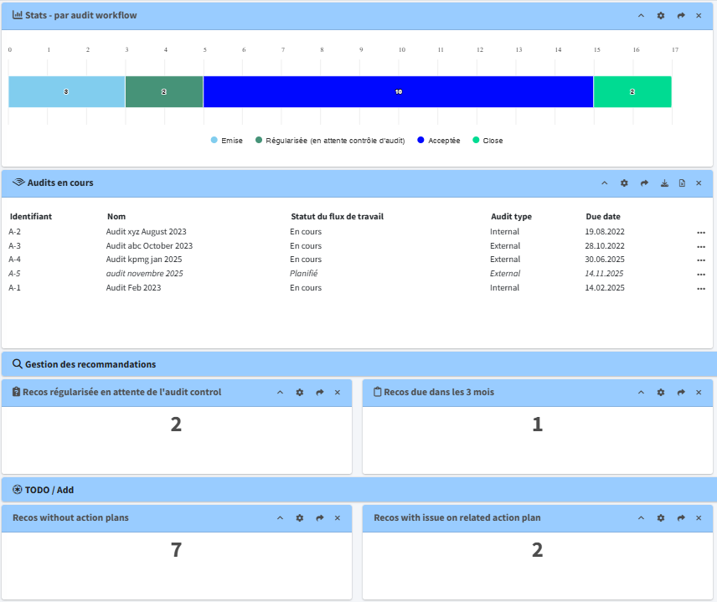Click share arrow on Audits en cours panel
This screenshot has height=602, width=717.
point(644,183)
